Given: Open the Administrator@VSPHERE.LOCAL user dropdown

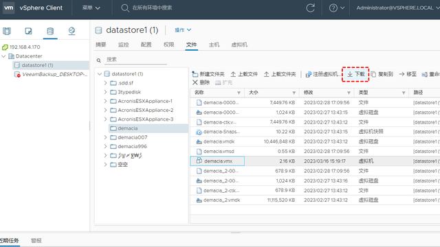Looking at the screenshot, I should tap(398, 8).
